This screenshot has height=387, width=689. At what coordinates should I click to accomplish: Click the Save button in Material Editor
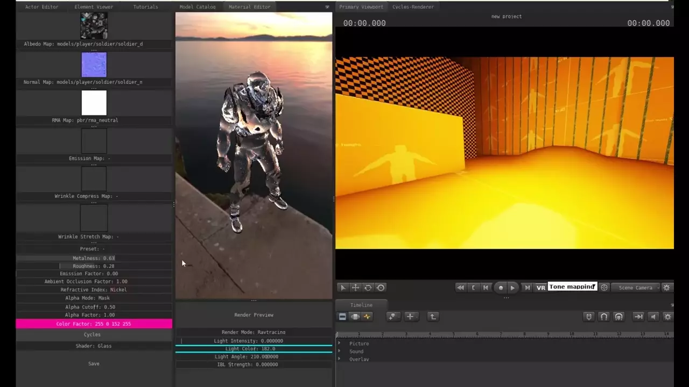click(x=94, y=364)
